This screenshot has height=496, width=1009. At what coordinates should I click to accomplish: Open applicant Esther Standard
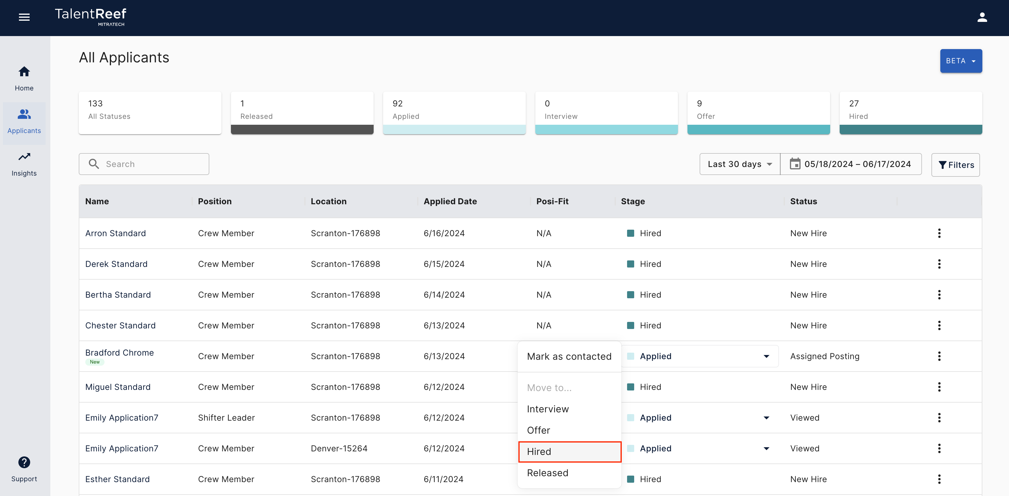click(x=118, y=479)
